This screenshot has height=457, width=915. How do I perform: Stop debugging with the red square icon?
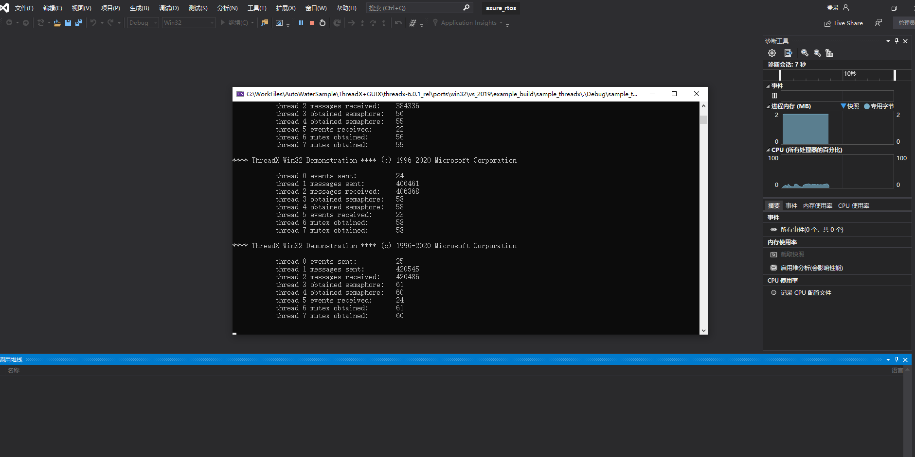(x=312, y=23)
